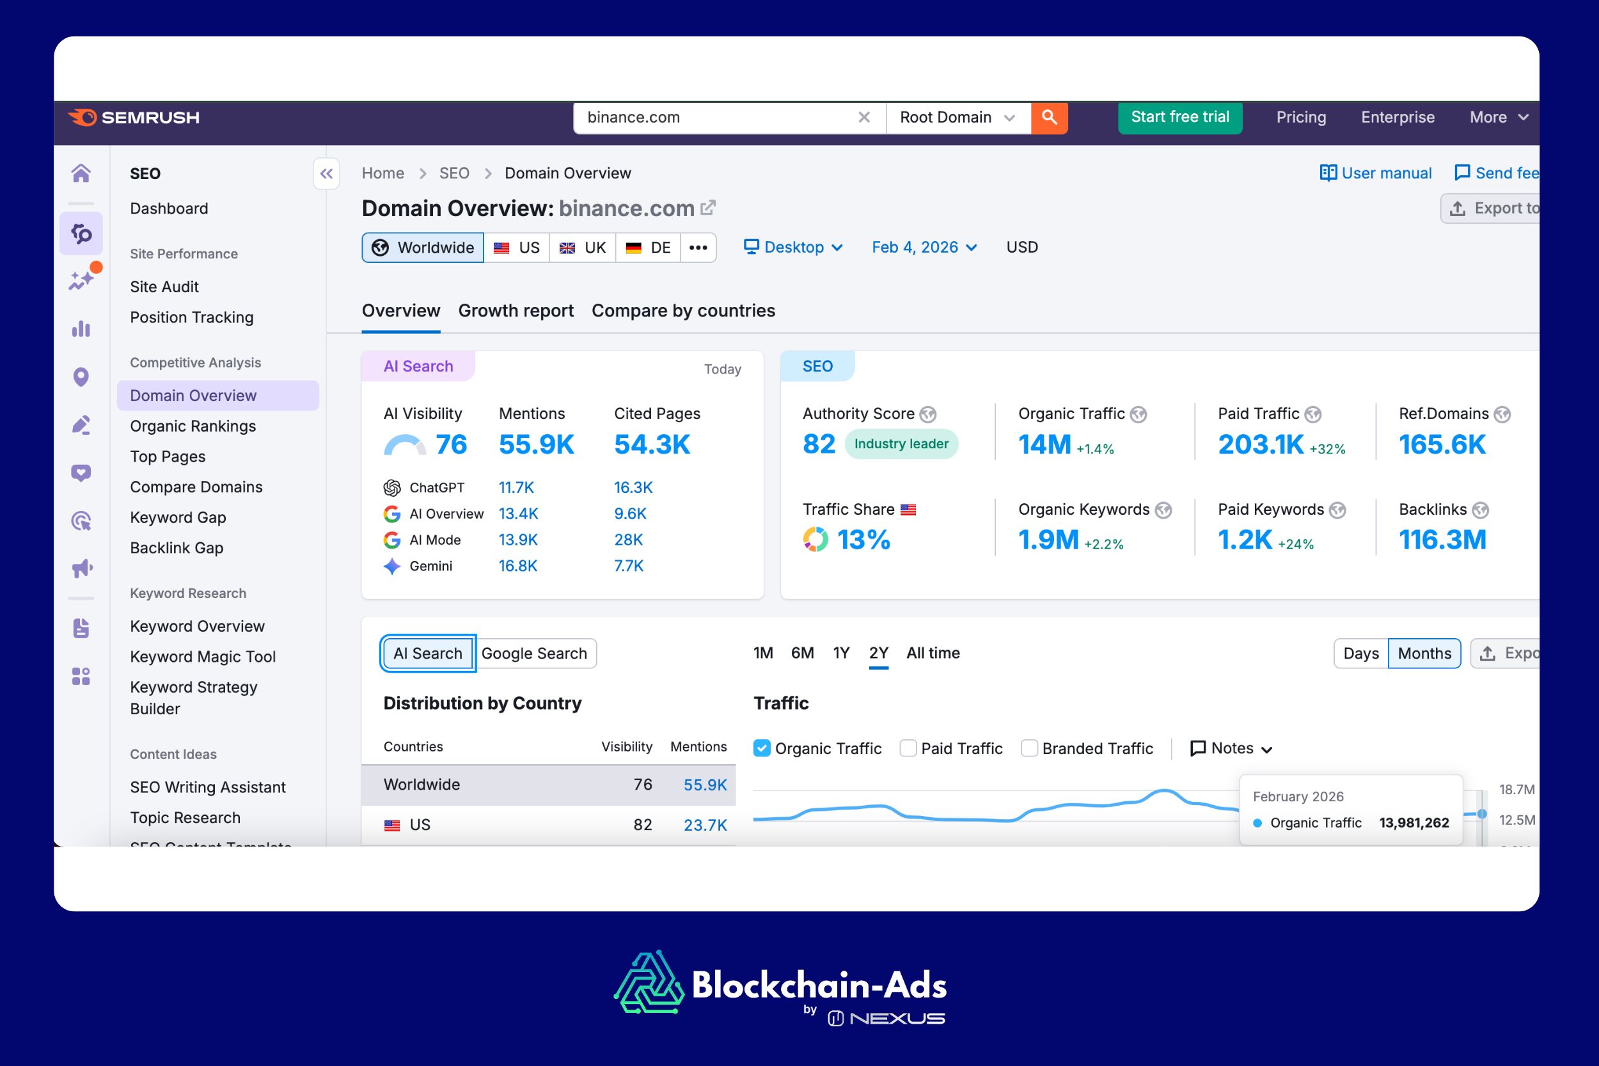This screenshot has width=1599, height=1066.
Task: Clear the binance.com search field
Action: click(863, 118)
